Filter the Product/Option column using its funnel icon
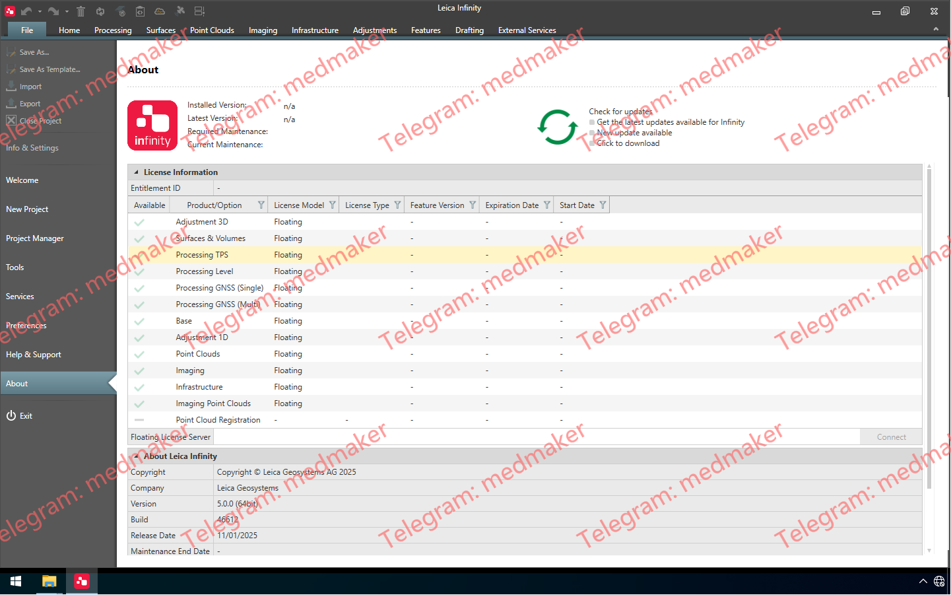Image resolution: width=951 pixels, height=595 pixels. tap(261, 205)
